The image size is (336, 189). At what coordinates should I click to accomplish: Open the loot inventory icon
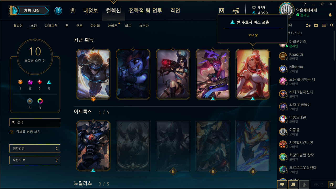click(222, 11)
